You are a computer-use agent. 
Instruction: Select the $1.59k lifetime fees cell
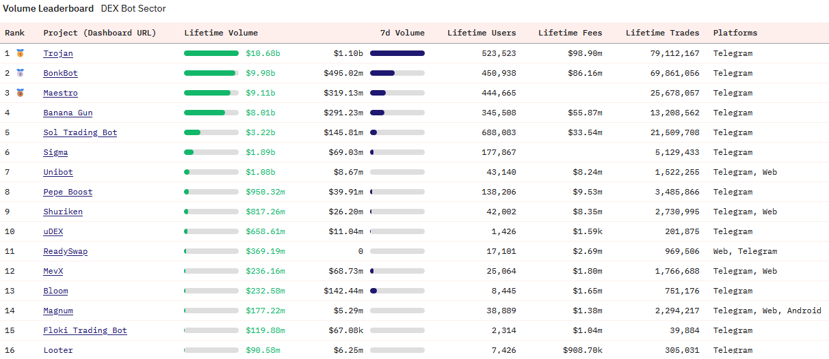click(x=588, y=231)
